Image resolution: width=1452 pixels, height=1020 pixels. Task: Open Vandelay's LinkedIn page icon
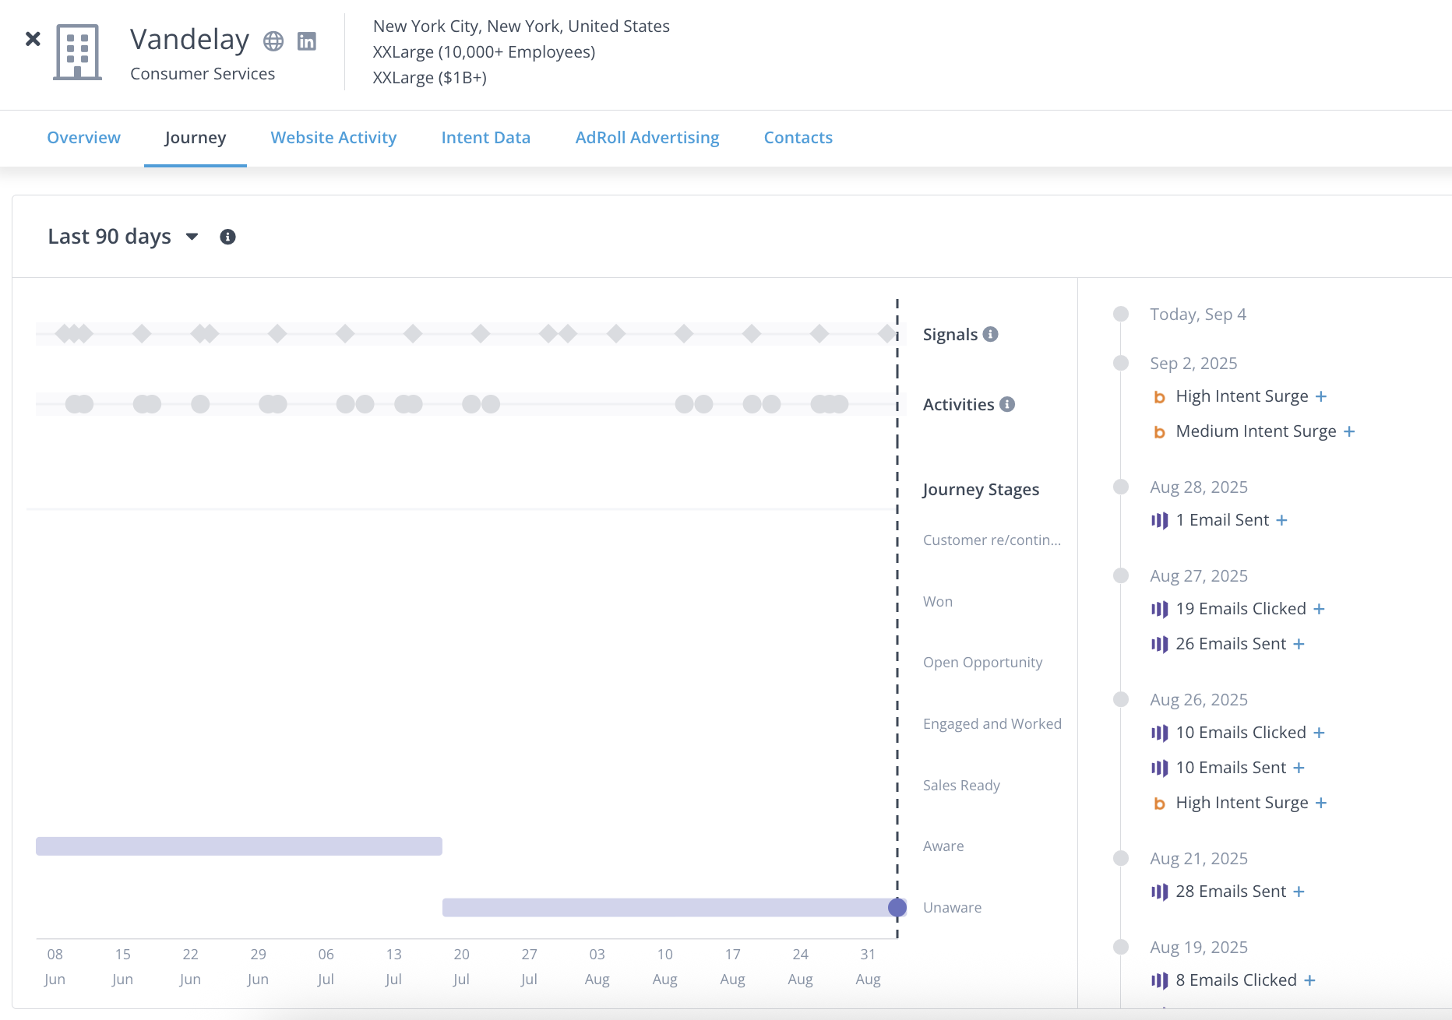click(307, 41)
